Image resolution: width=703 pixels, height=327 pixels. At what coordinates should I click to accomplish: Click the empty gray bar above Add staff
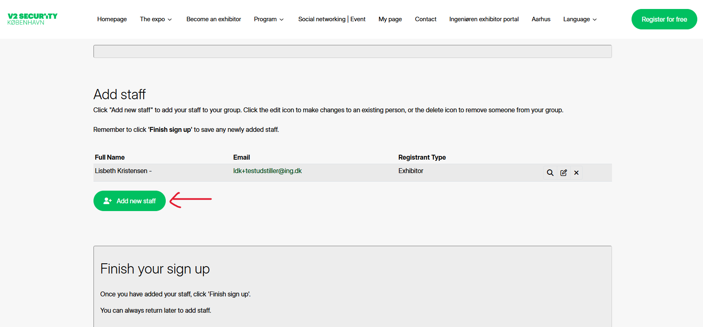point(352,51)
